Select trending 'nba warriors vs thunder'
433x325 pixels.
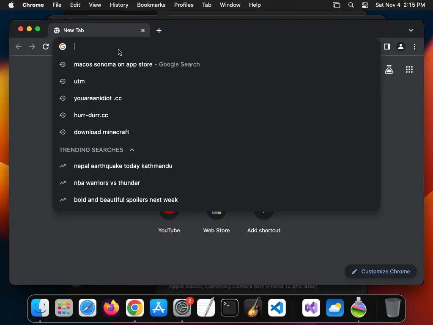click(x=216, y=183)
